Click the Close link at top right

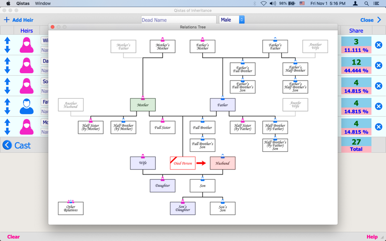(x=367, y=20)
